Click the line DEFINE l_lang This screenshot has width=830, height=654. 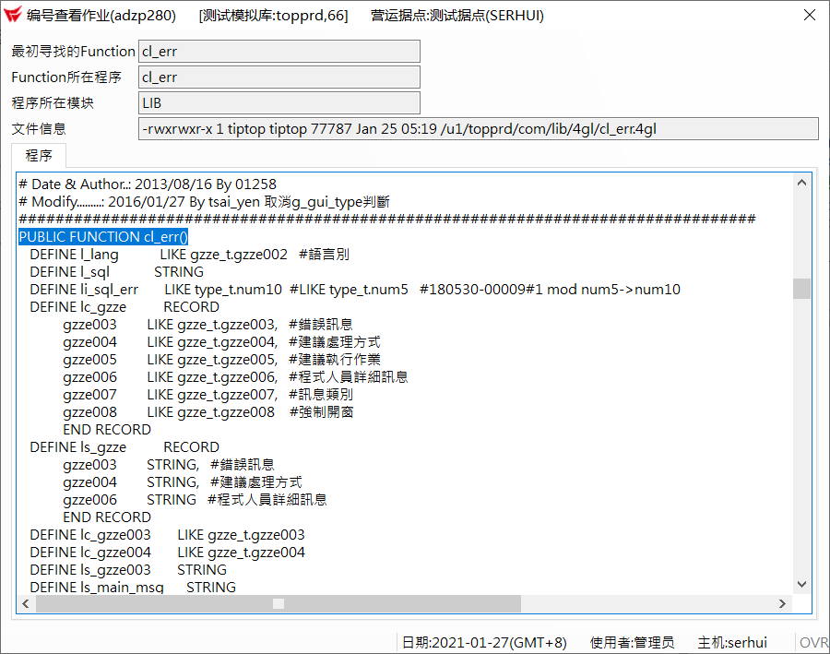pyautogui.click(x=189, y=255)
